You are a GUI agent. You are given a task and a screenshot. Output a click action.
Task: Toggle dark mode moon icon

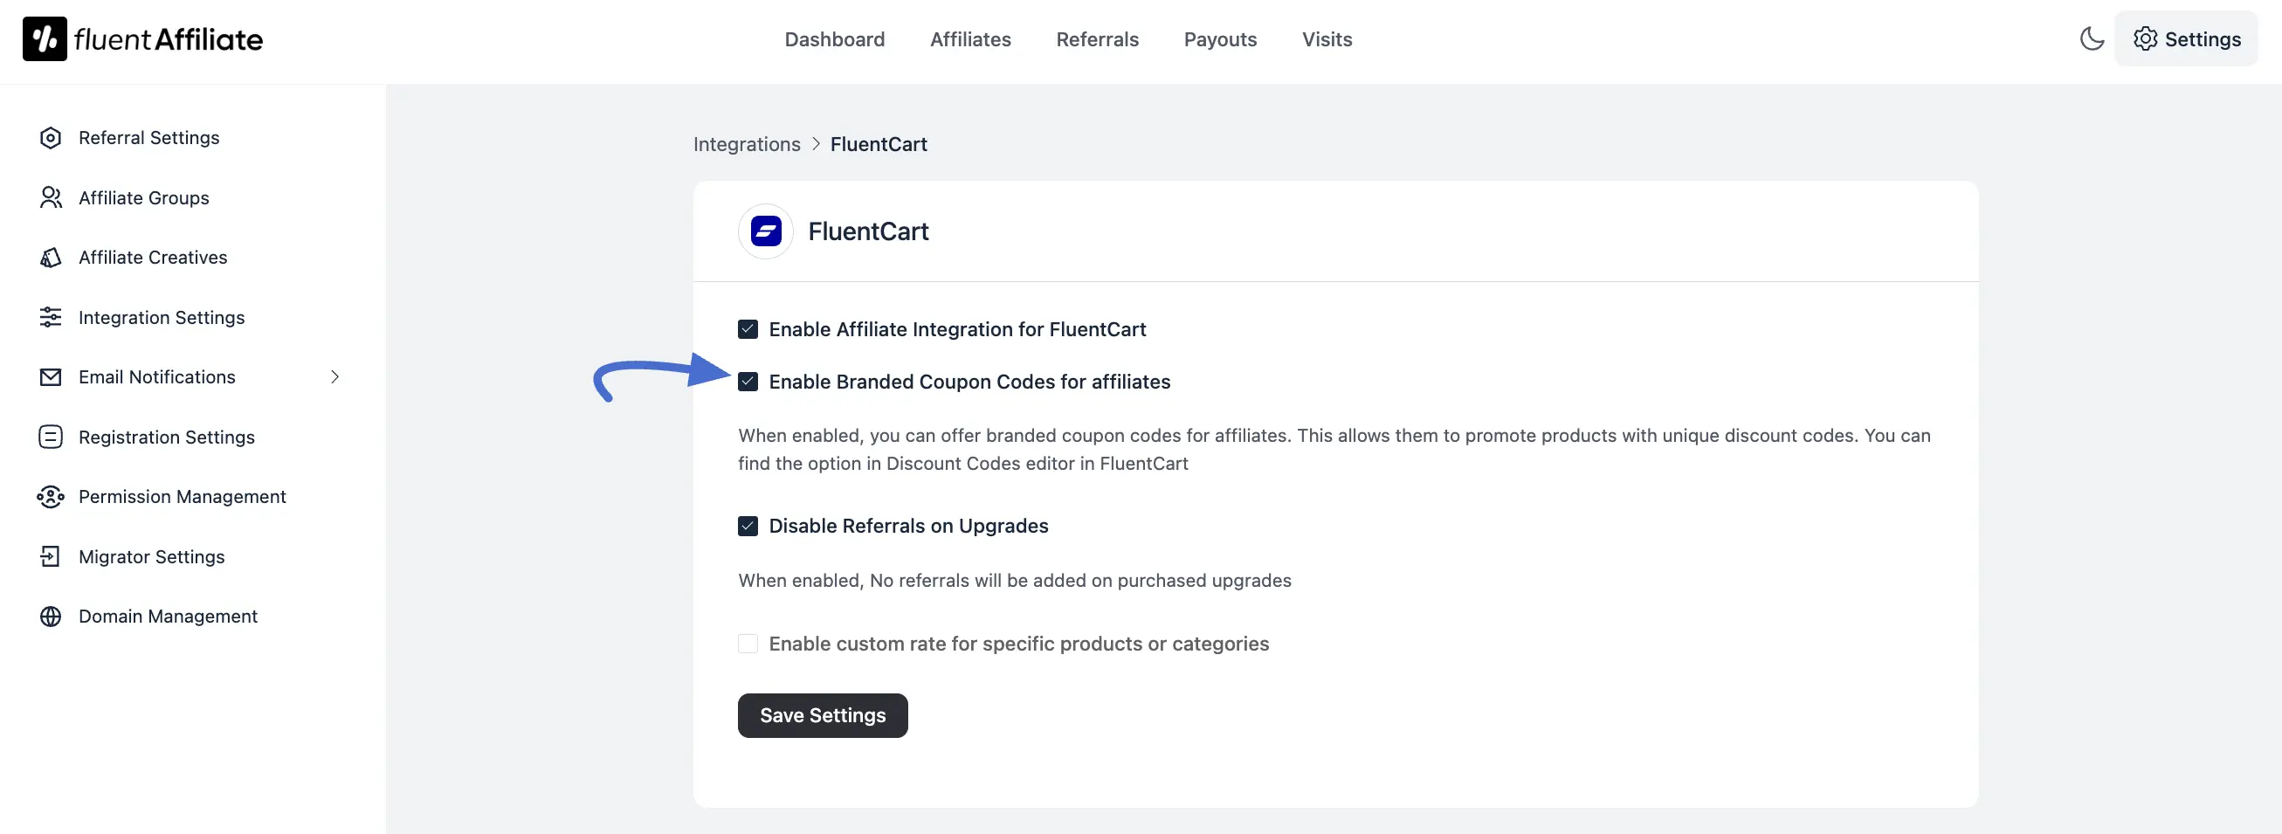coord(2091,39)
